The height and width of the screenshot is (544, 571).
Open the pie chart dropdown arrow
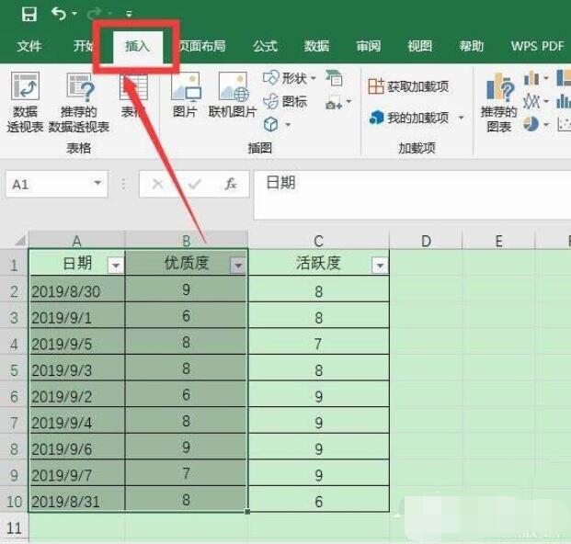point(546,124)
